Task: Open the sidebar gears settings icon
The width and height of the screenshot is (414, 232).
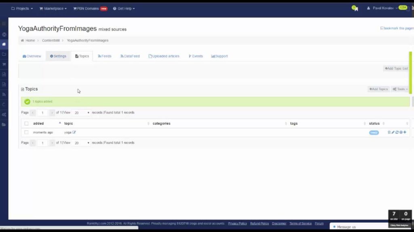Action: pyautogui.click(x=4, y=115)
